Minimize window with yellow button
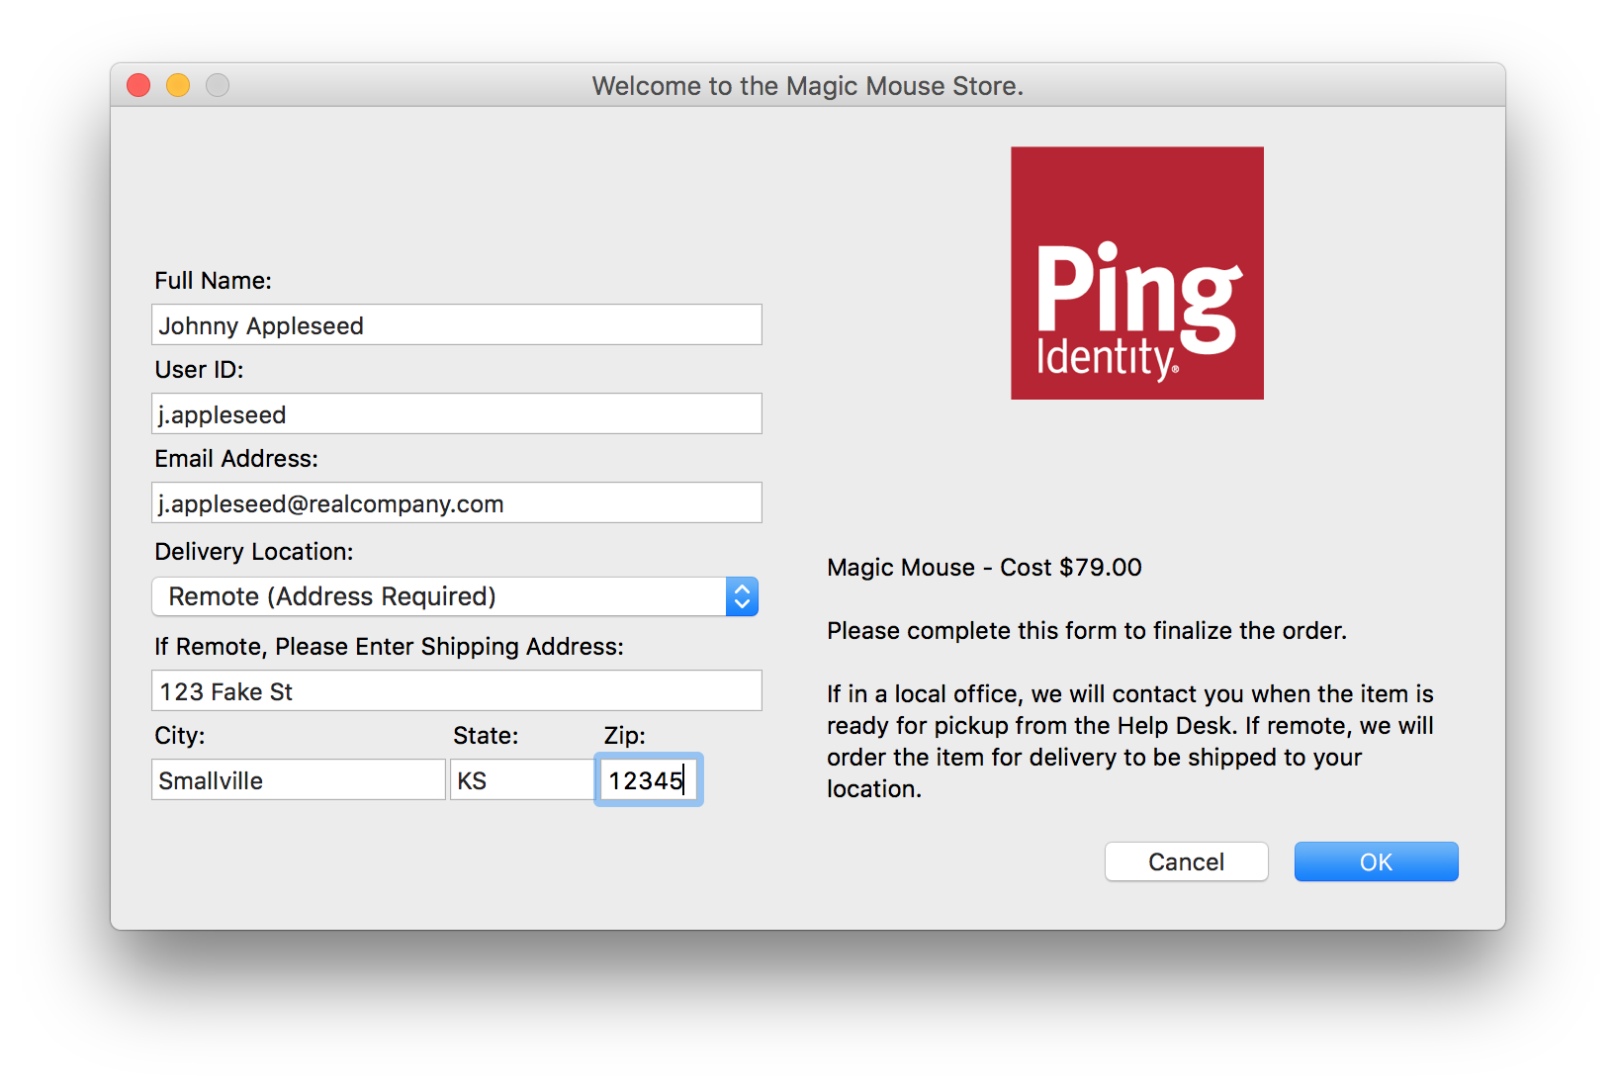This screenshot has width=1616, height=1088. (x=178, y=86)
